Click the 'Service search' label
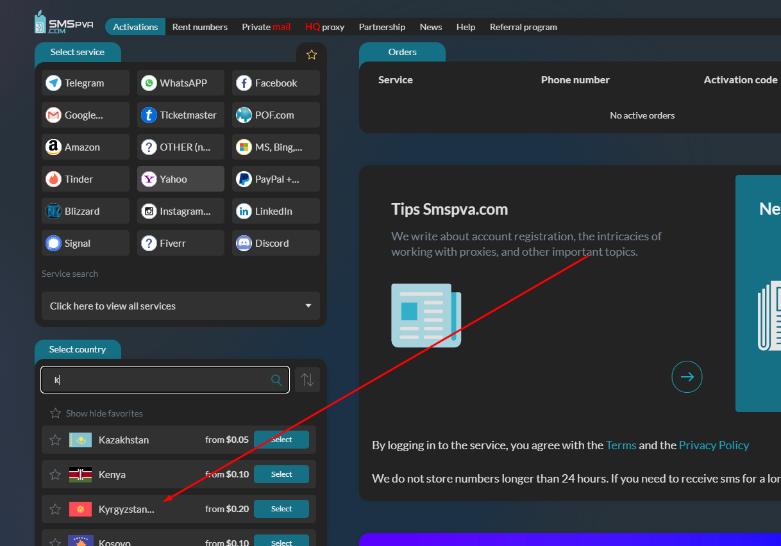781x546 pixels. click(70, 274)
